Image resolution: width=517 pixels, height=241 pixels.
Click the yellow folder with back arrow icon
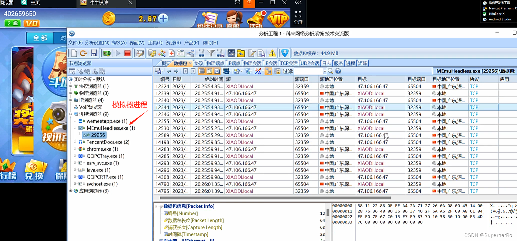click(241, 53)
